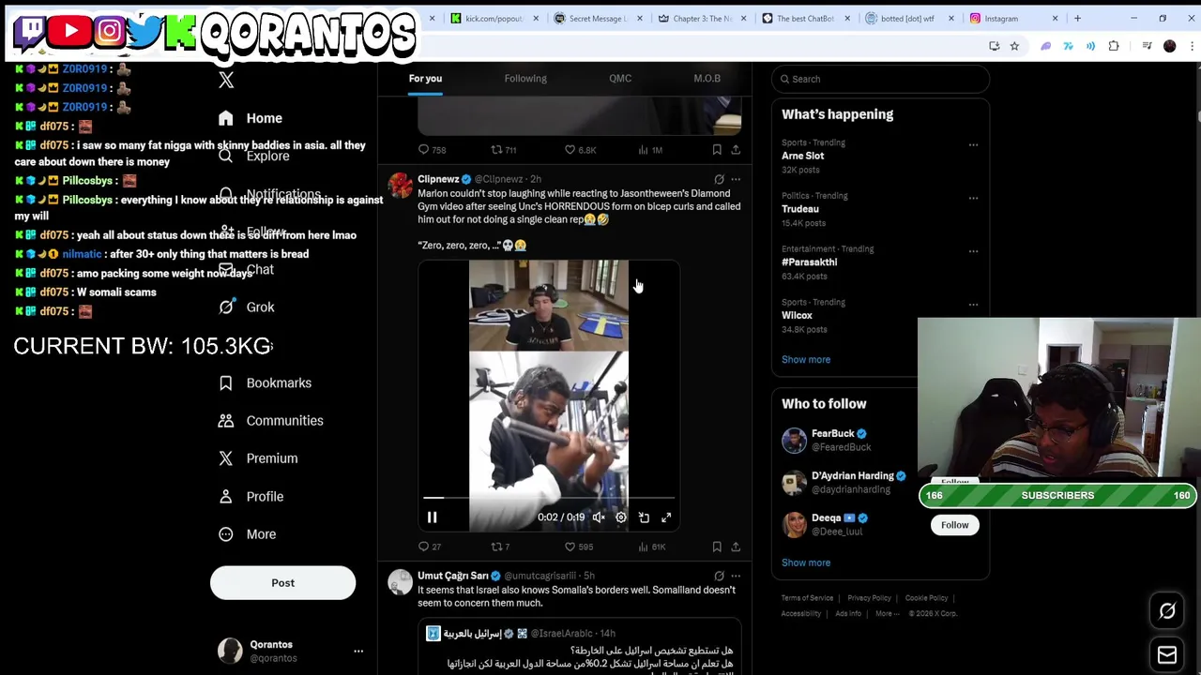Switch to the Following tab
The width and height of the screenshot is (1201, 675).
coord(525,79)
